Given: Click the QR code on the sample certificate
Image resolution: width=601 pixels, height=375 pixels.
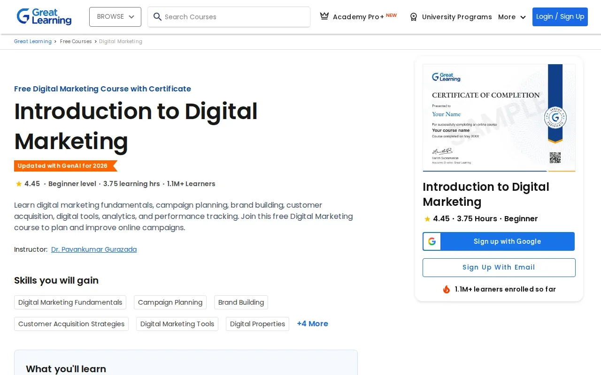Looking at the screenshot, I should (x=555, y=157).
